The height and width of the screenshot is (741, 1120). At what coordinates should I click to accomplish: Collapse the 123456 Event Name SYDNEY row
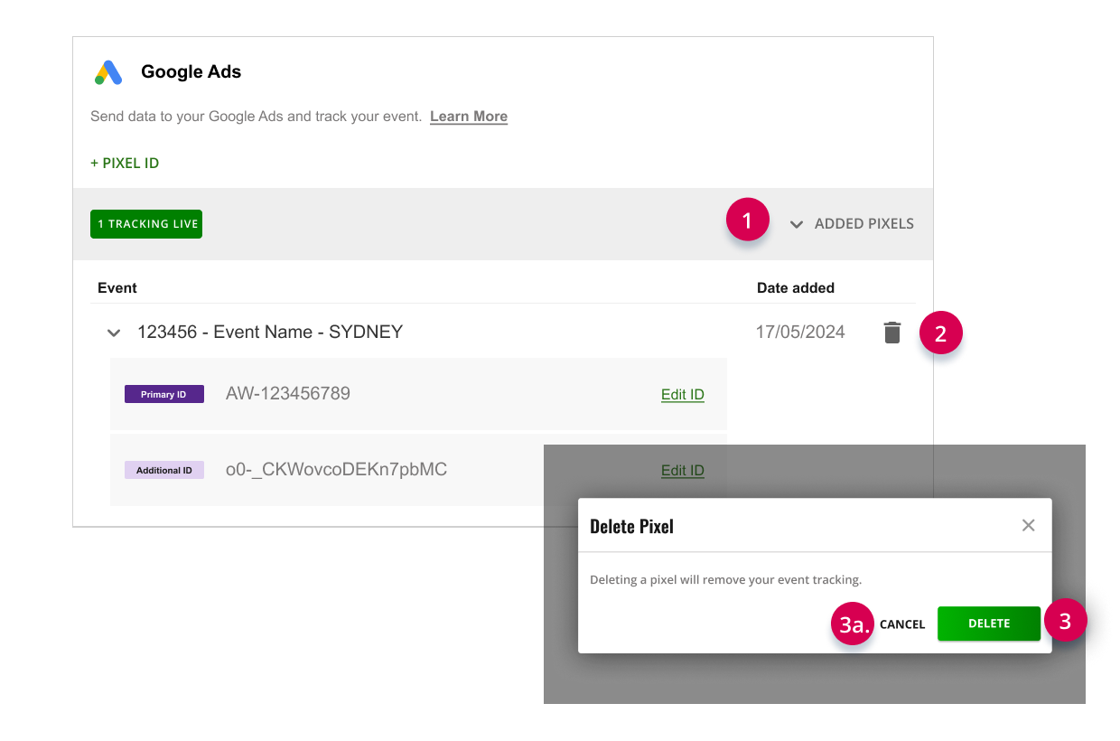pos(114,333)
